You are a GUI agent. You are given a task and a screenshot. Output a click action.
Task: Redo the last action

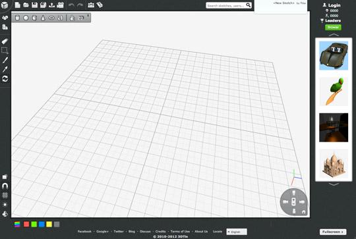[x=80, y=5]
